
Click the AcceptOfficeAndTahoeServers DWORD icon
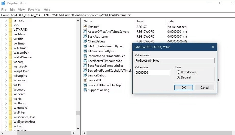point(85,32)
